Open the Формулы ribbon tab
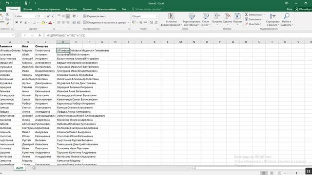This screenshot has width=312, height=175. [x=71, y=9]
